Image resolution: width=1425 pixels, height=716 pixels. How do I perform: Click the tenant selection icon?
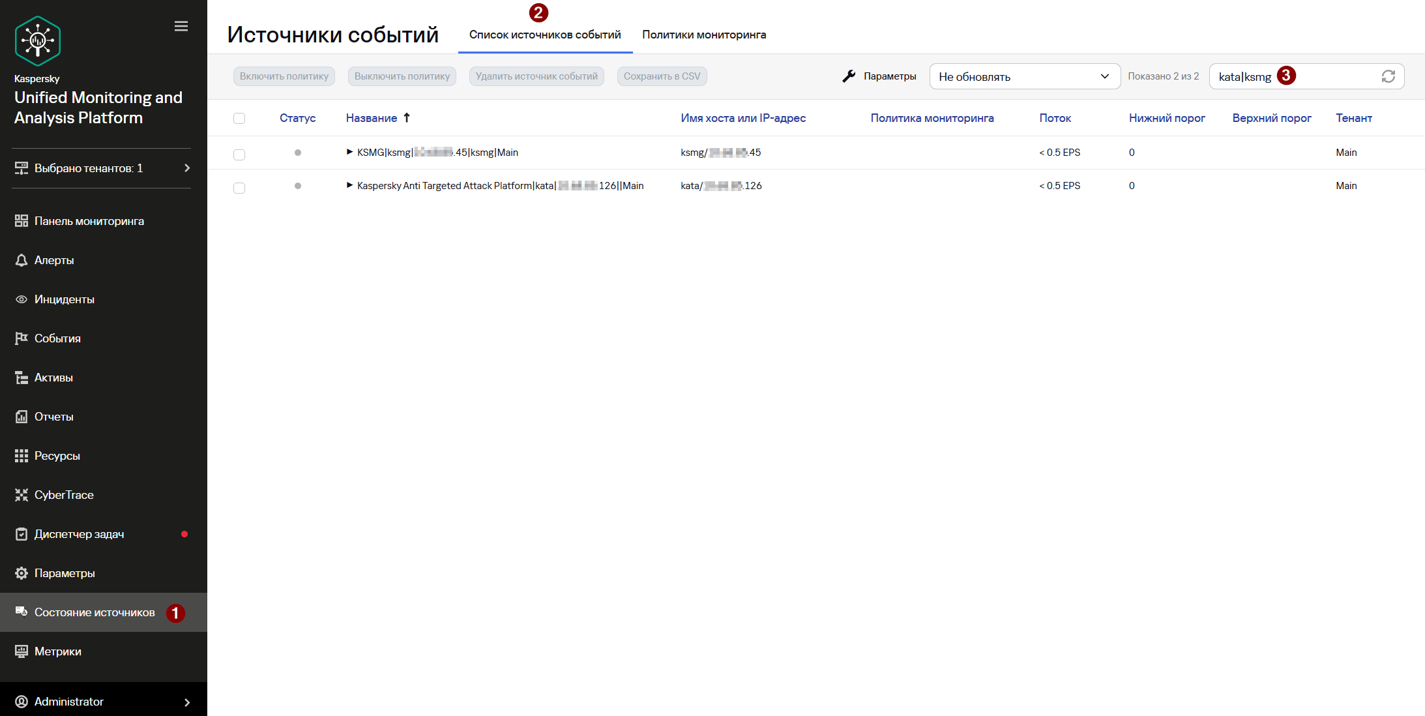click(x=22, y=168)
